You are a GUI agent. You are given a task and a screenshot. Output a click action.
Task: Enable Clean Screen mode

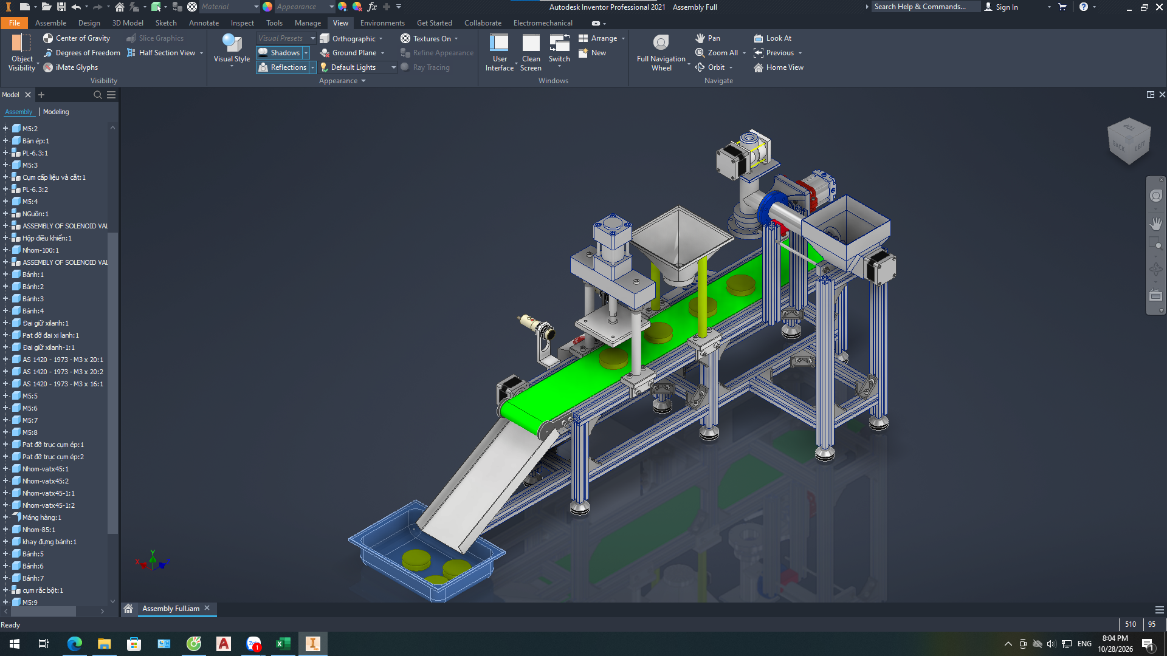[531, 53]
